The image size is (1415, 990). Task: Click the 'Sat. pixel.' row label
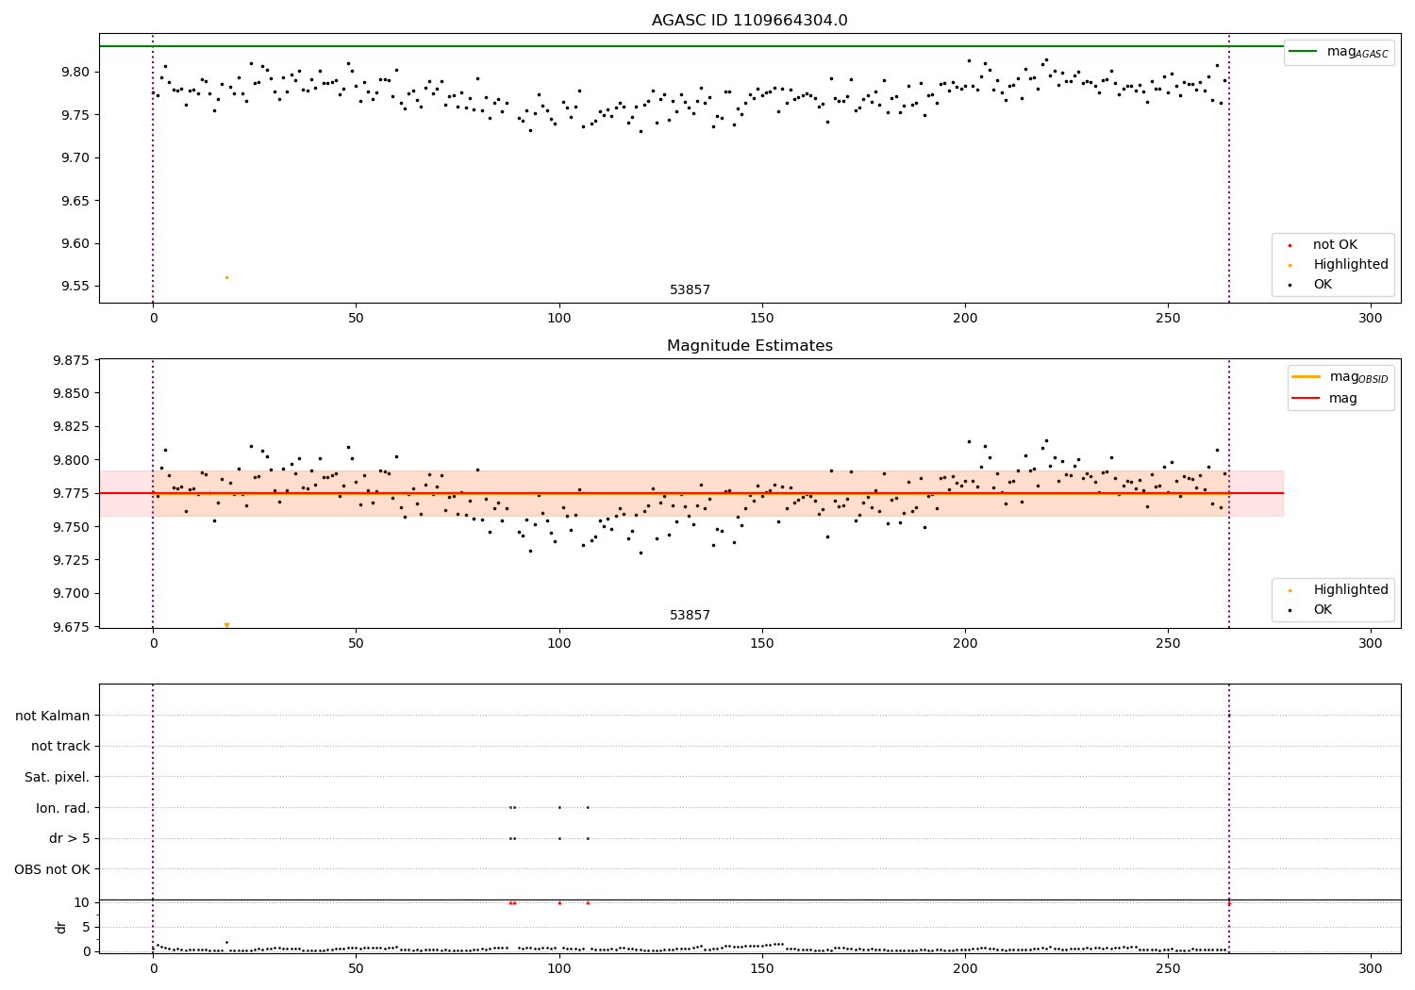pyautogui.click(x=58, y=778)
